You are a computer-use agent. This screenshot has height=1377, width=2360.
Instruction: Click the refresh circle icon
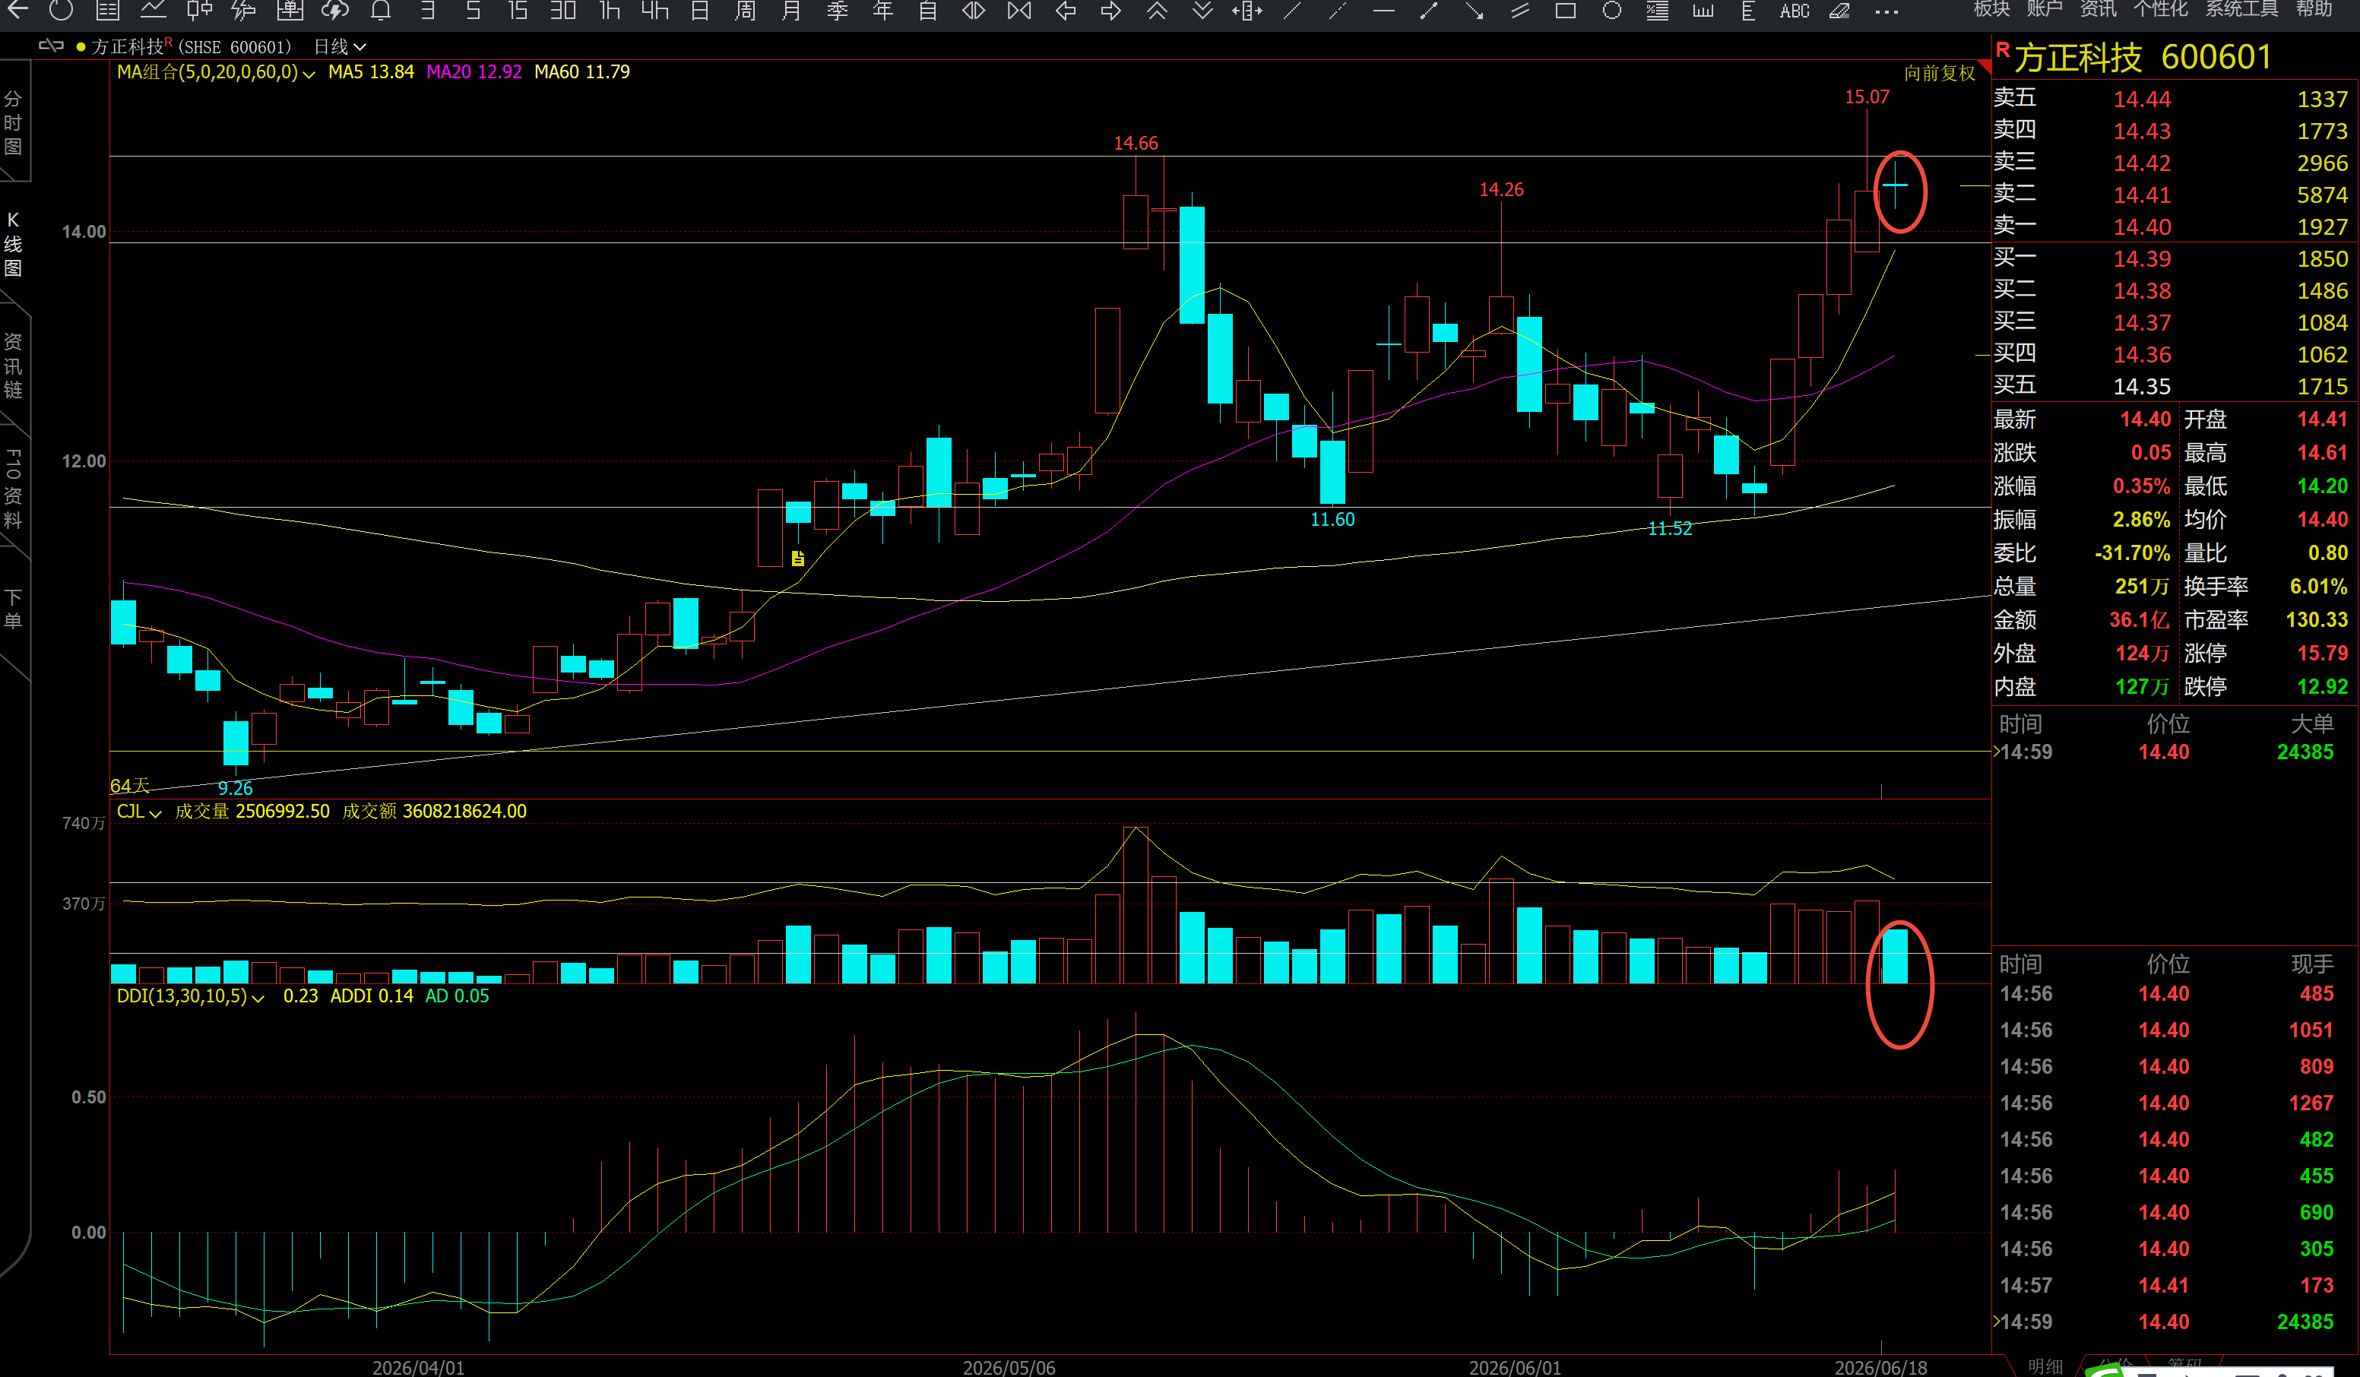pyautogui.click(x=61, y=11)
